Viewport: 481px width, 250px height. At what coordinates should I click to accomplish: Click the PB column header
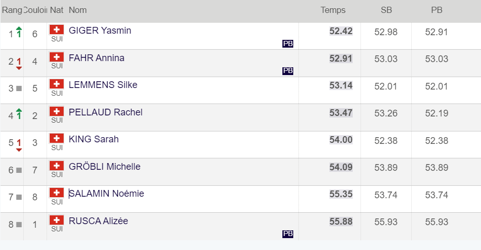(437, 10)
